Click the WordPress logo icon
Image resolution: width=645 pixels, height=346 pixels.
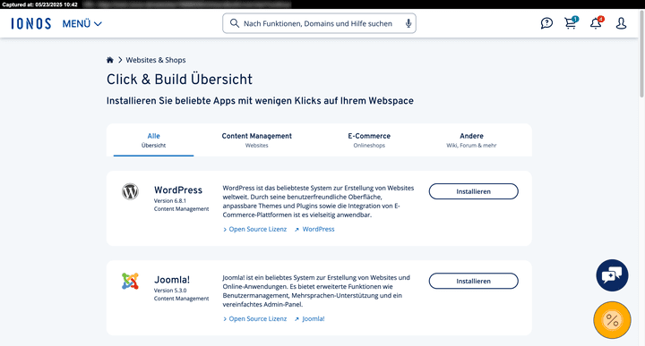(130, 191)
